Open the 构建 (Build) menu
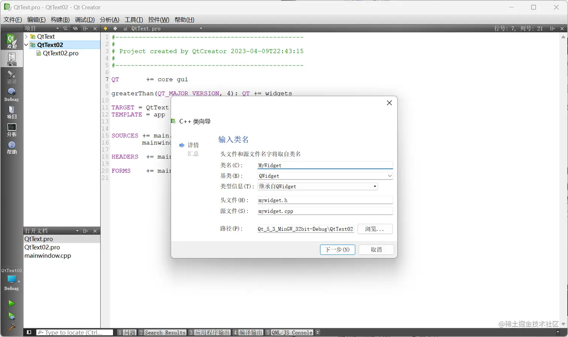The image size is (568, 337). pos(60,19)
